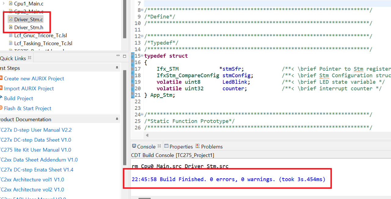The width and height of the screenshot is (391, 199).
Task: Click the editor horizontal scrollbar left arrow
Action: [147, 135]
